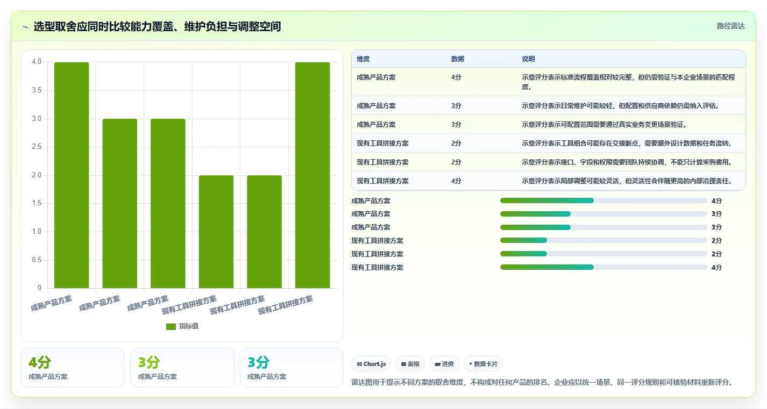Screen dimensions: 767x409
Task: Click the Chart.js tag chip
Action: [x=371, y=364]
